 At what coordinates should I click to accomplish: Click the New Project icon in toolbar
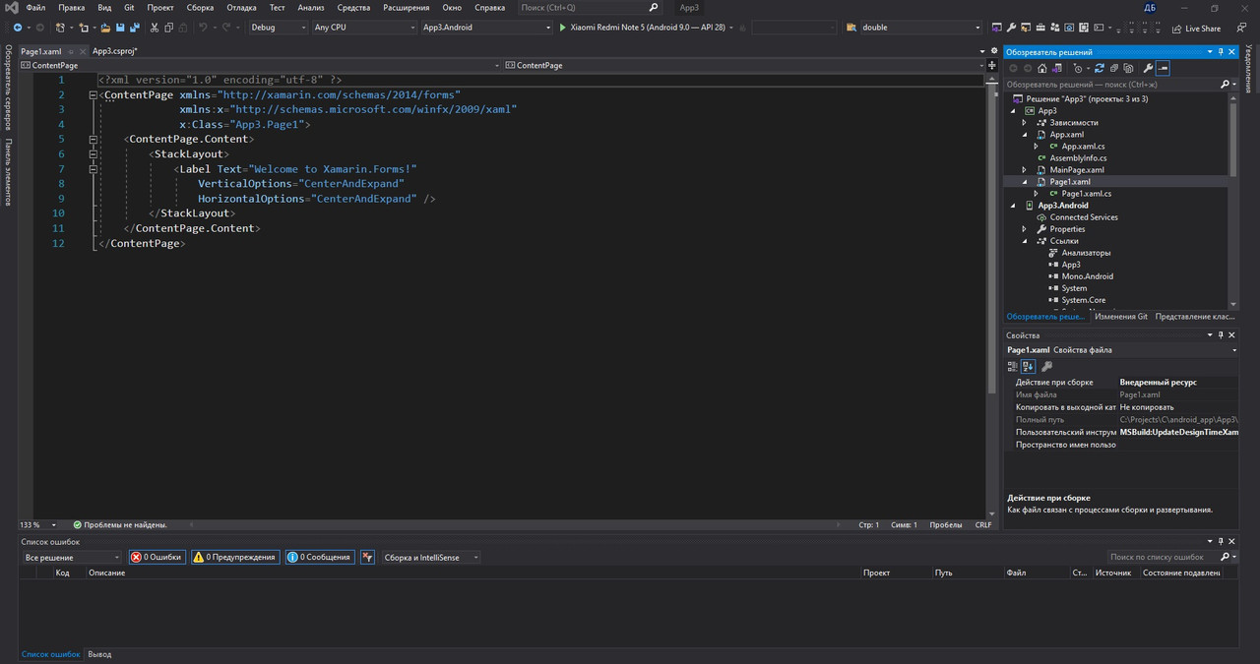point(60,28)
